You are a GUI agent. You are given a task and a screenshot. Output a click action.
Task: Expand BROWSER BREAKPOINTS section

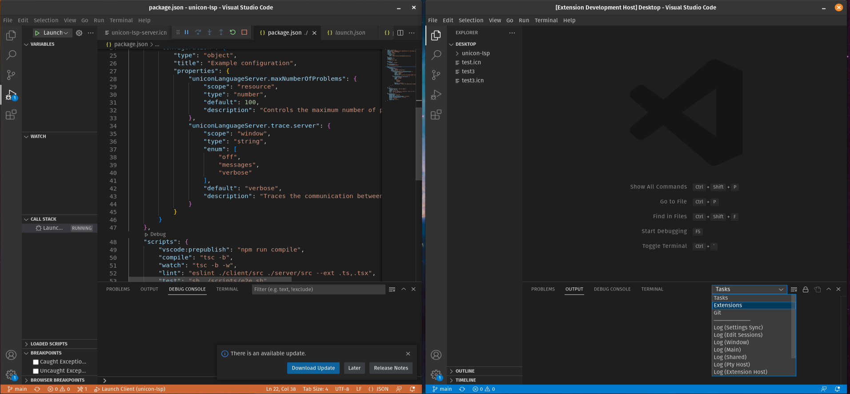tap(60, 380)
